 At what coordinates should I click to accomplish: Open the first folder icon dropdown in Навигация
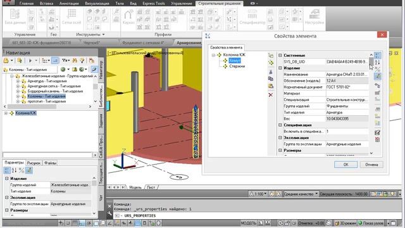[12, 61]
